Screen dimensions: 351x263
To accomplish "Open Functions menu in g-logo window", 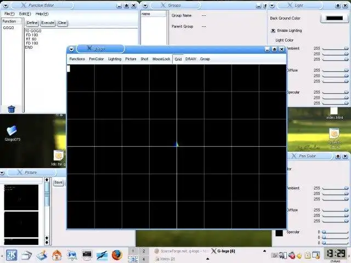I will tap(77, 59).
